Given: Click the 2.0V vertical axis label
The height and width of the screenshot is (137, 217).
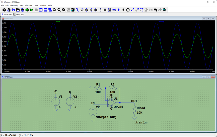Looking at the screenshot, I should coord(4,23).
